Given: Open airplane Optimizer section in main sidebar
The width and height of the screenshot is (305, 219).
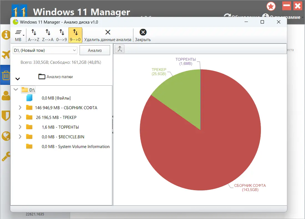Looking at the screenshot, I should (x=6, y=55).
